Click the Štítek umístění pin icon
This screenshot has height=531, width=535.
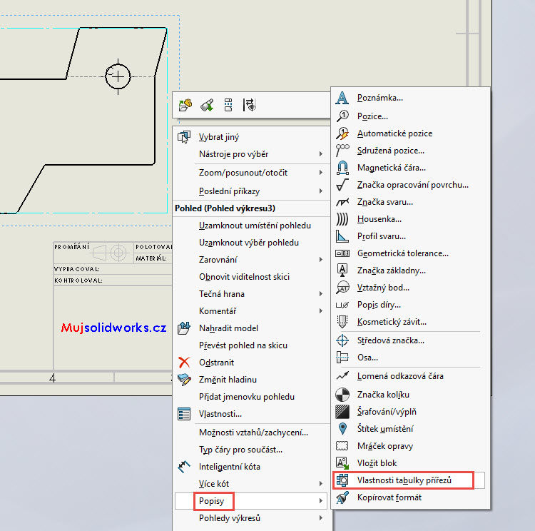tap(342, 429)
